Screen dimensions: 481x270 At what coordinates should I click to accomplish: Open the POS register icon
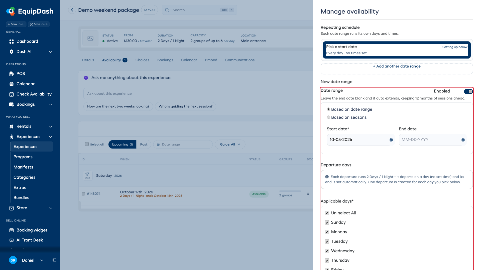12,74
